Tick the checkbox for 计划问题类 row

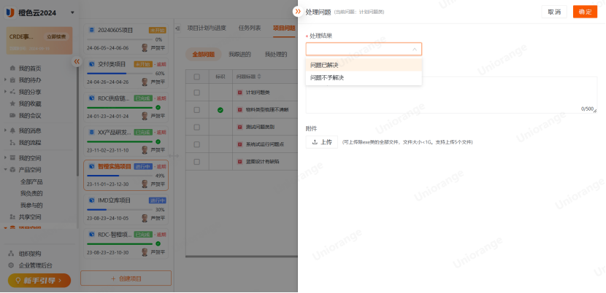tap(196, 93)
